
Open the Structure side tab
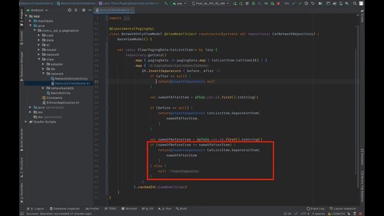[x=22, y=167]
